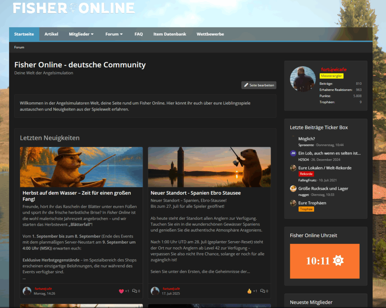Screen dimensions: 386x308
Task: Click nugget's avatar next to Große Rucksack post
Action: tap(293, 188)
